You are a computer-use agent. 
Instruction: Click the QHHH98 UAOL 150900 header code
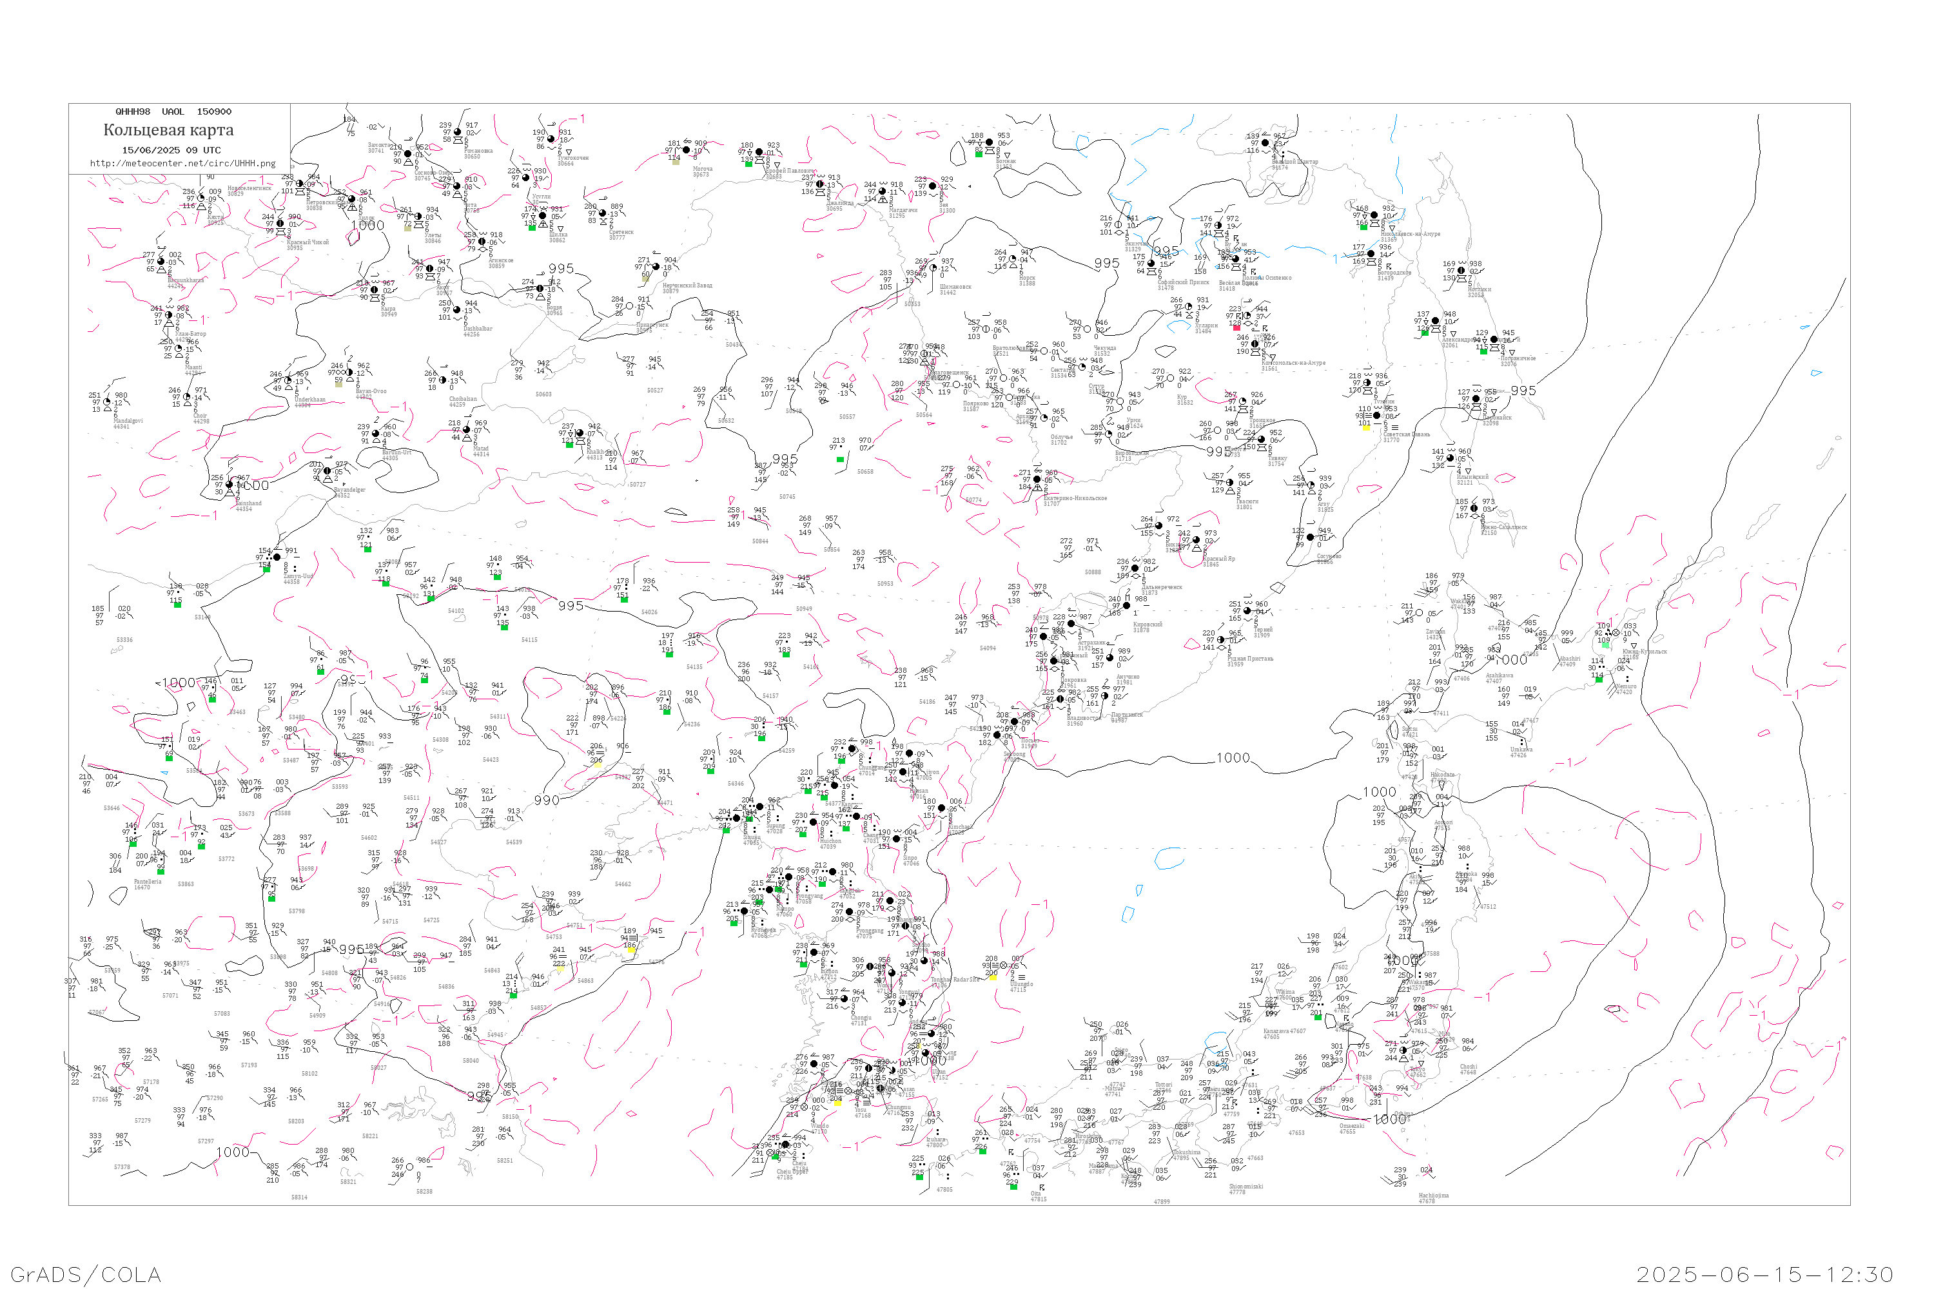click(x=173, y=111)
